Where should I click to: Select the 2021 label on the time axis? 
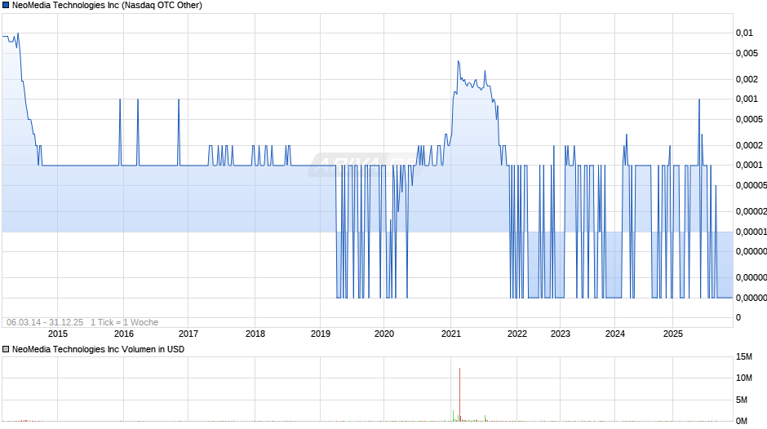451,334
